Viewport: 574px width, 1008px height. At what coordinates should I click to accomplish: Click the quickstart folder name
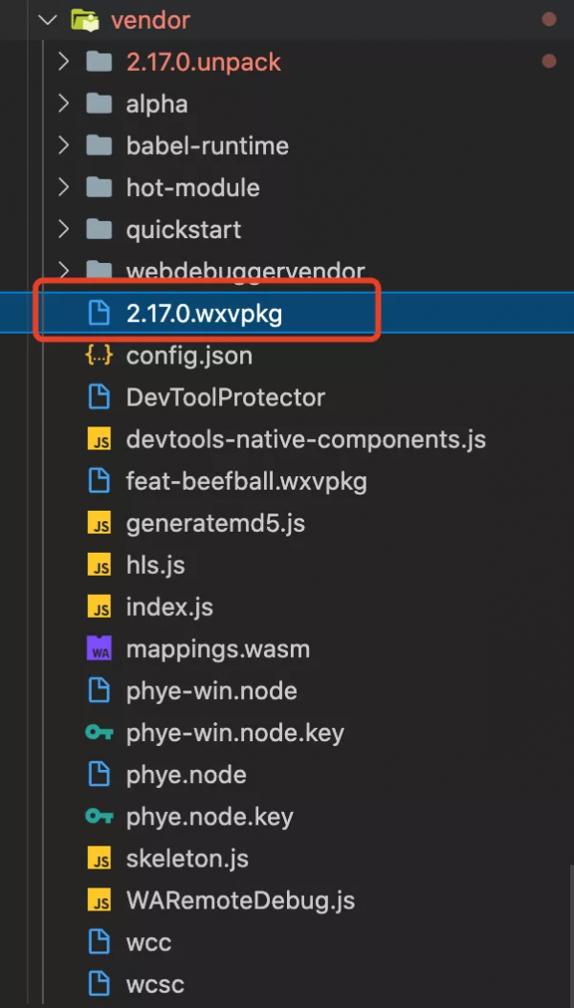coord(184,230)
